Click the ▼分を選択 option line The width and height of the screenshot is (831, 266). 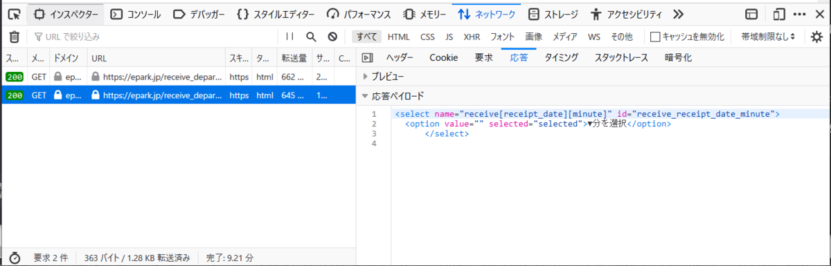coord(538,124)
